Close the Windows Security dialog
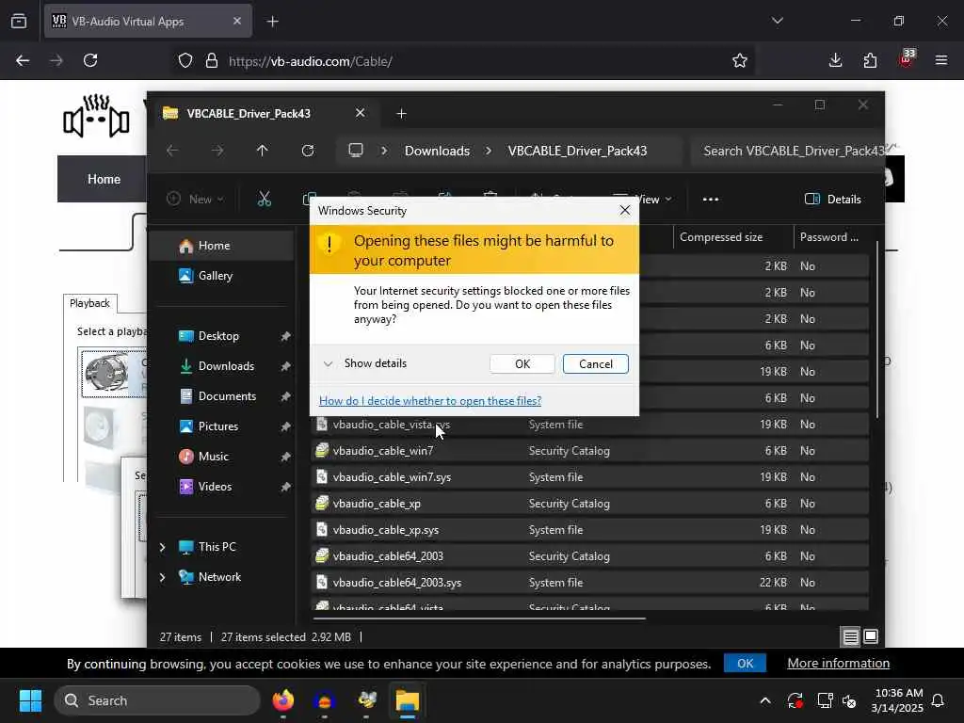Viewport: 964px width, 723px height. [625, 210]
